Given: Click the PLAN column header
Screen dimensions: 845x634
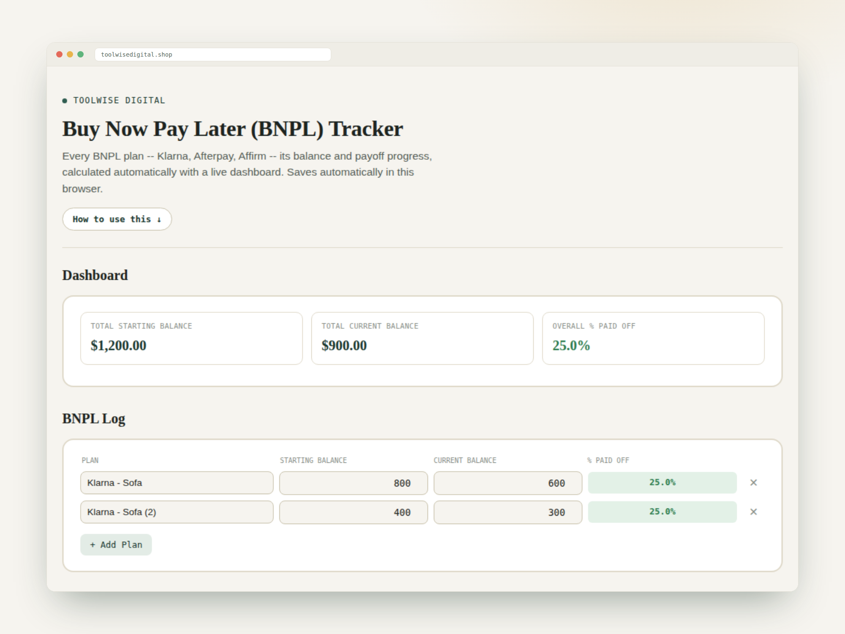Looking at the screenshot, I should [90, 460].
